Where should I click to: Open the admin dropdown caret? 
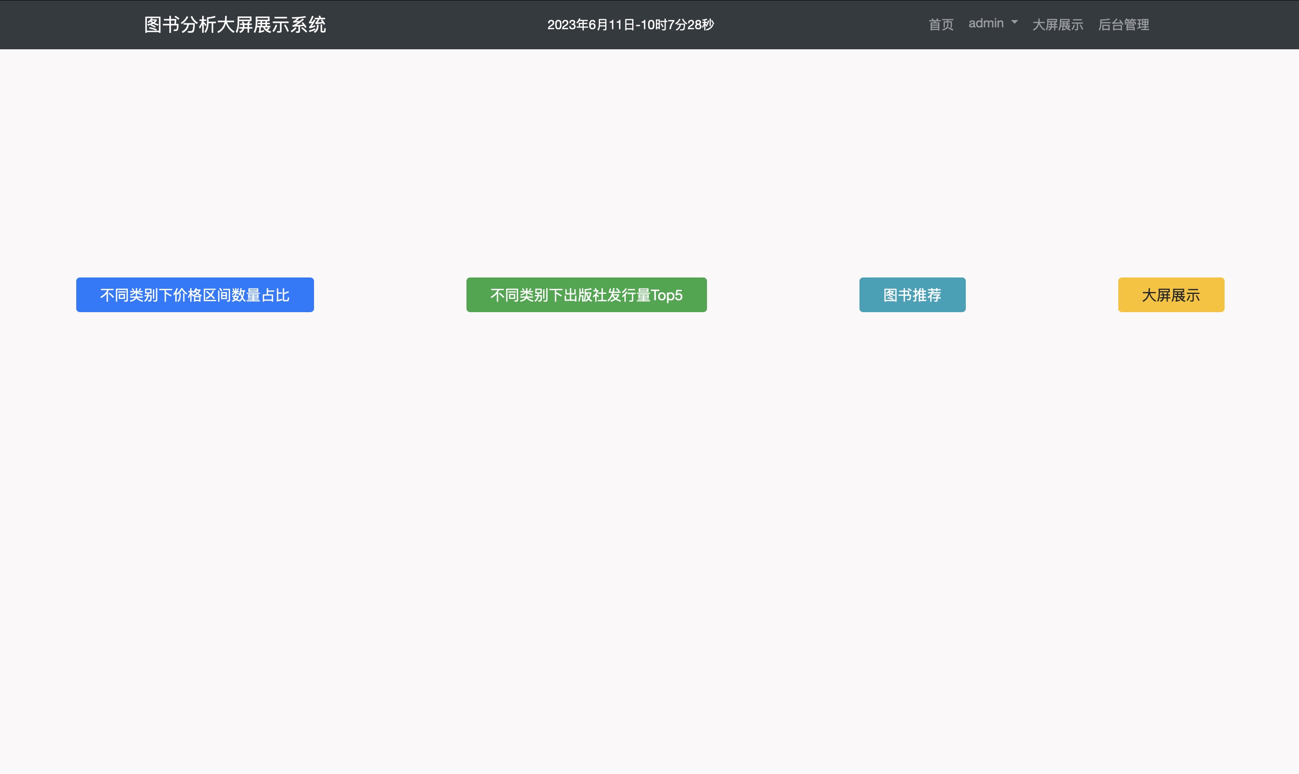(x=1014, y=22)
